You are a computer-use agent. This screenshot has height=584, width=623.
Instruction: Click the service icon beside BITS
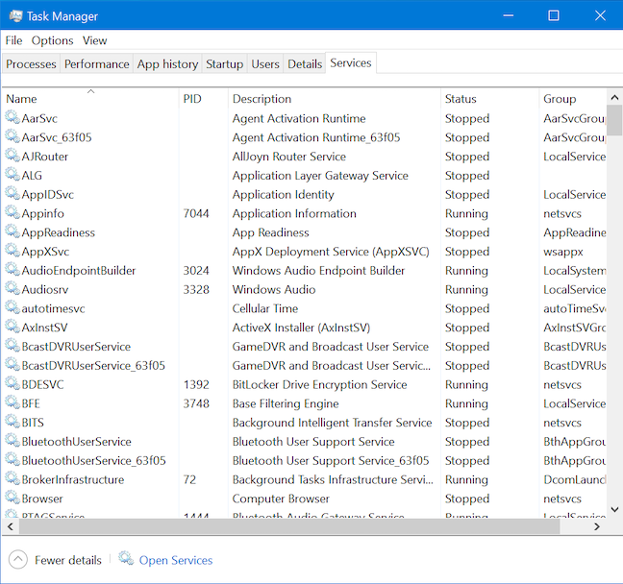[x=12, y=422]
